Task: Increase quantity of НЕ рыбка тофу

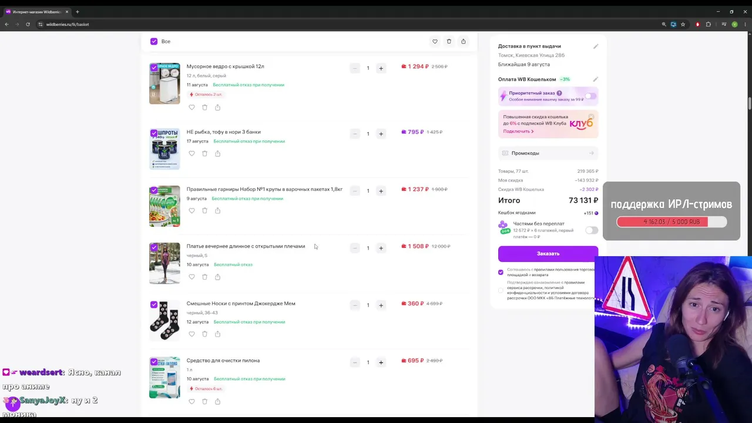Action: click(x=381, y=133)
